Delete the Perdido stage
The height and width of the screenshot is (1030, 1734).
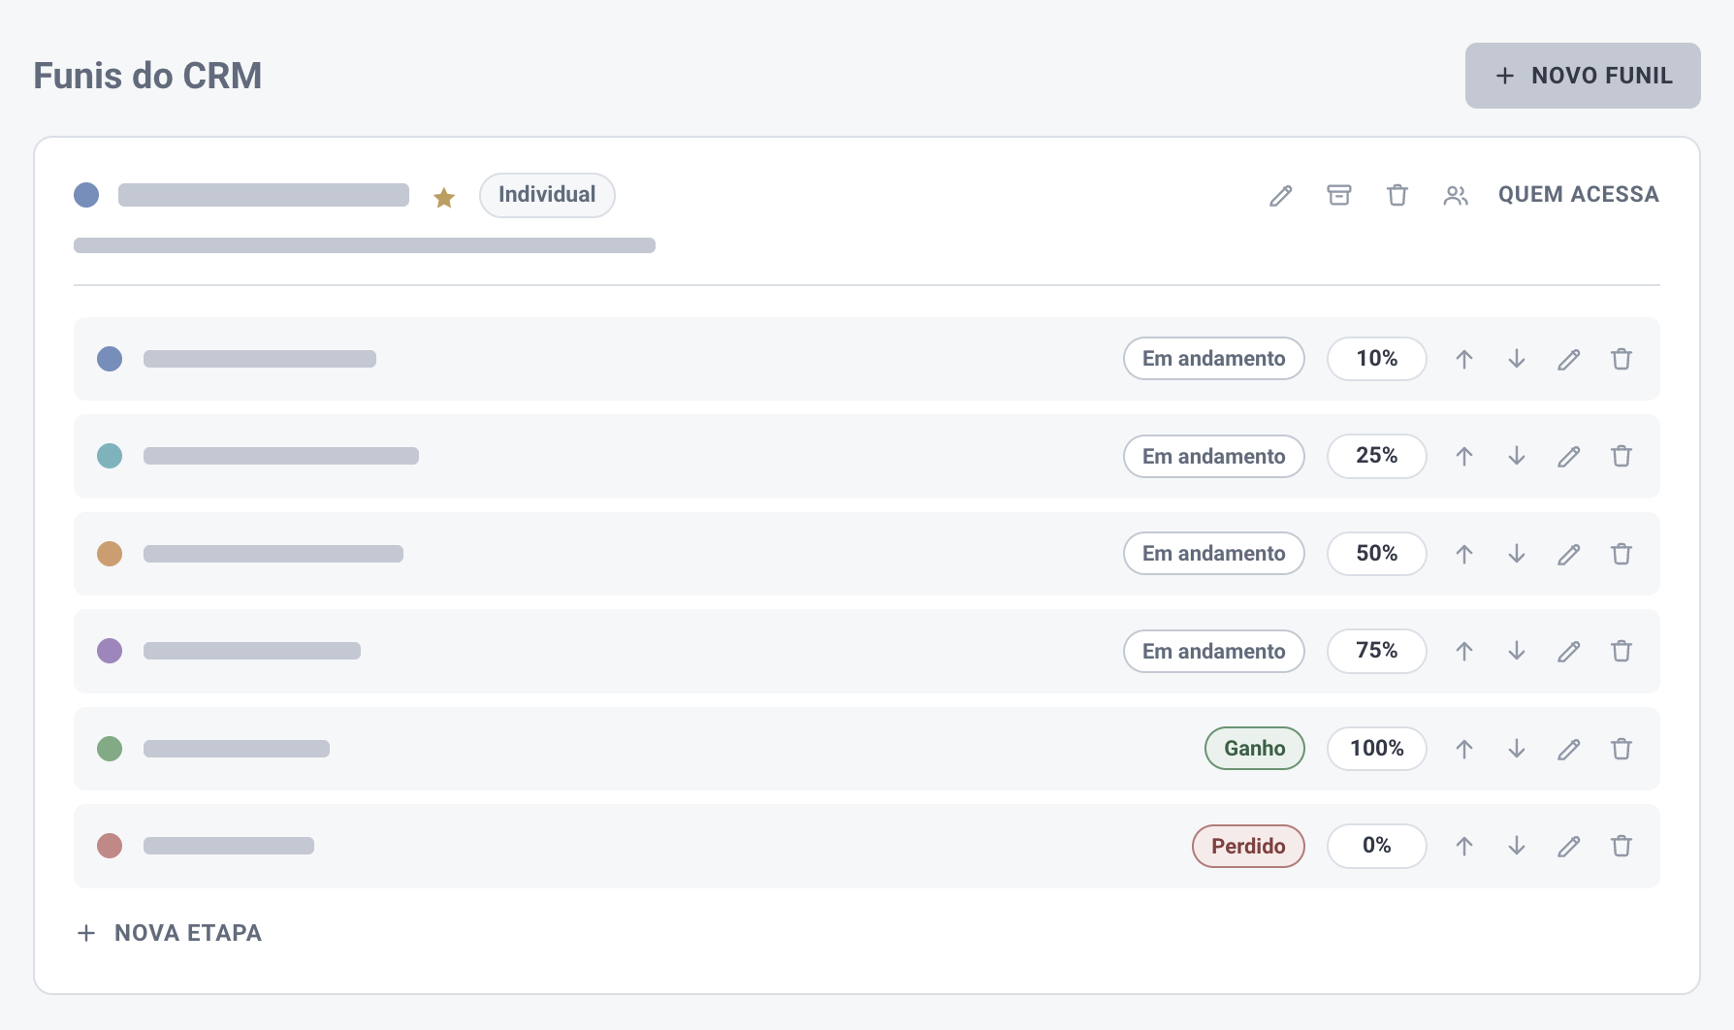pos(1622,846)
